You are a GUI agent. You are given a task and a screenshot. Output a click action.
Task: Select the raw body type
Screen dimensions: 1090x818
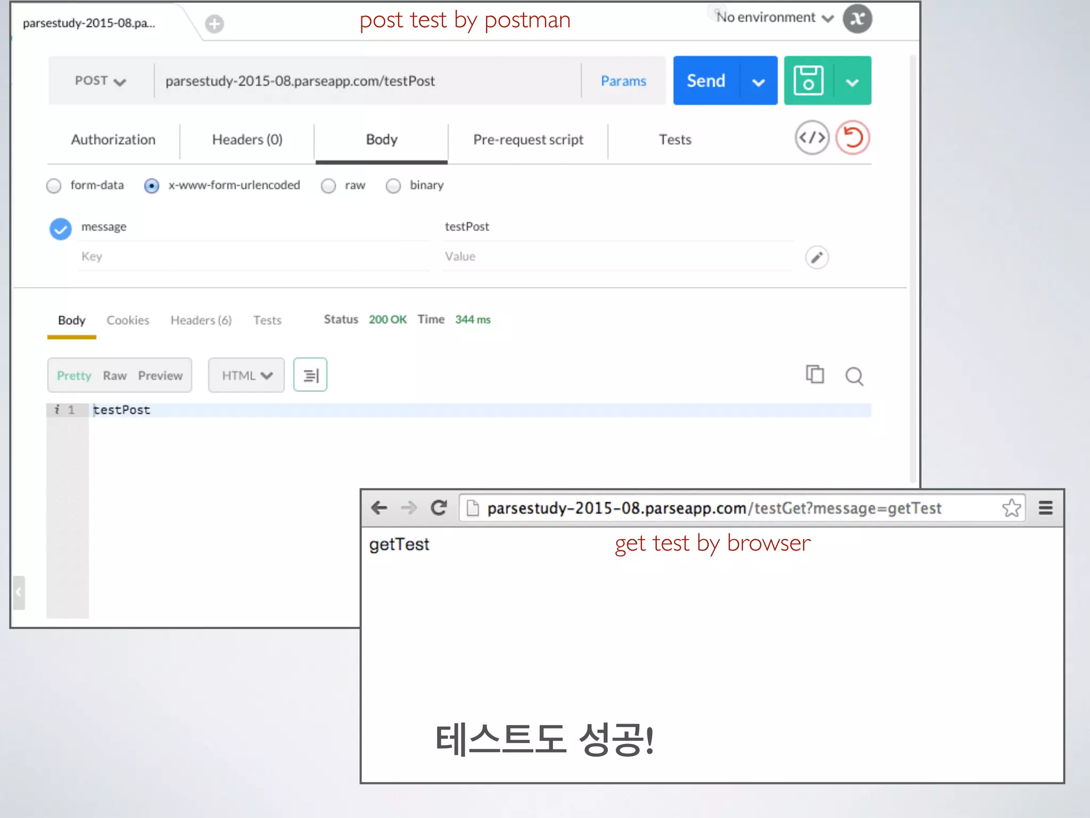pos(328,186)
